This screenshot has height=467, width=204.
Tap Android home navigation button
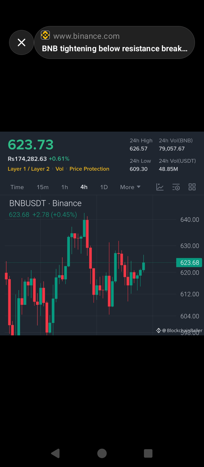(x=102, y=453)
